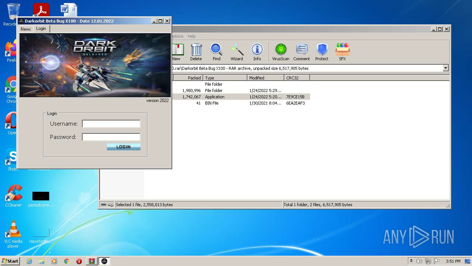Open the Comment tool in WinRAR
Viewport: 472px width, 266px height.
pyautogui.click(x=302, y=52)
